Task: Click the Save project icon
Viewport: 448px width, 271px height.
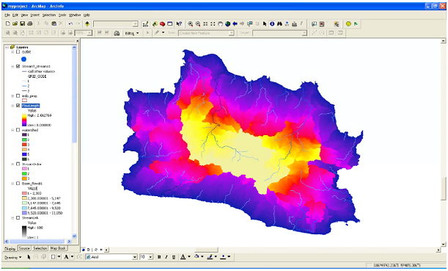Action: coord(22,24)
